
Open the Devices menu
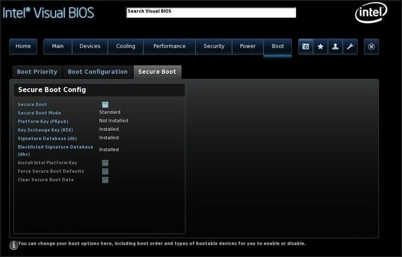click(x=90, y=46)
